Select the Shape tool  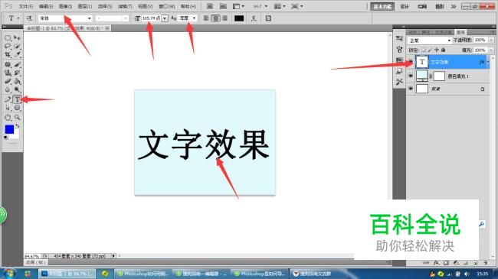(17, 108)
